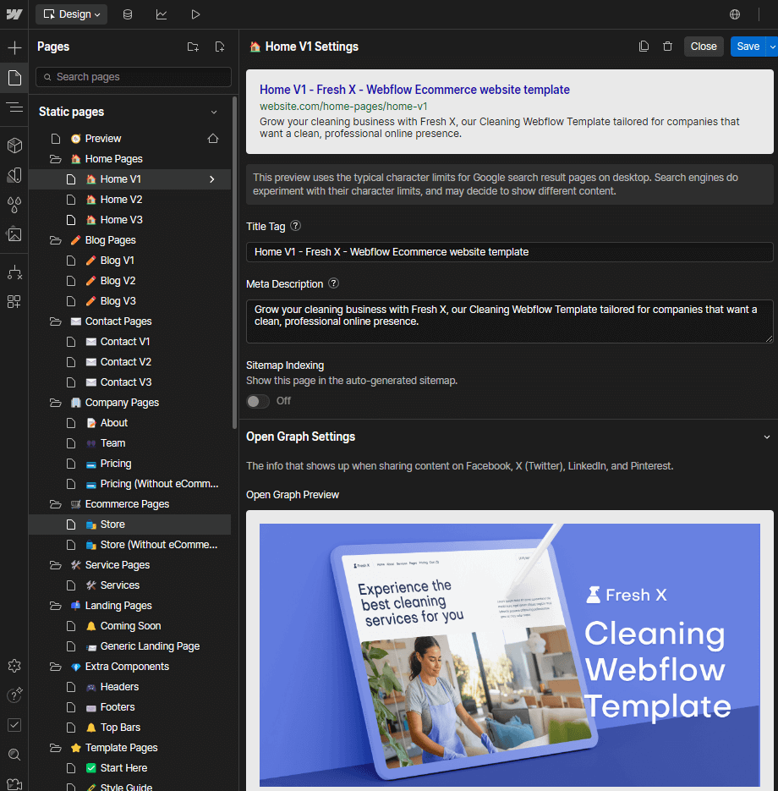The height and width of the screenshot is (791, 778).
Task: Click the search result title link preview
Action: 414,90
